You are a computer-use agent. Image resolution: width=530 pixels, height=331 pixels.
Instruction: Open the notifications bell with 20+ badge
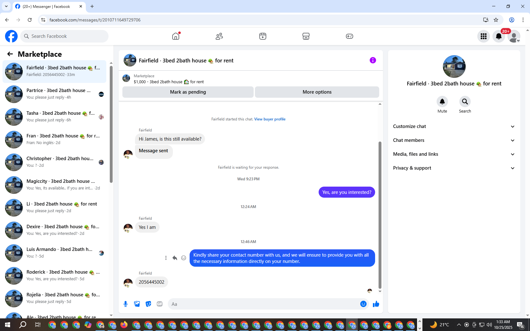coord(499,36)
